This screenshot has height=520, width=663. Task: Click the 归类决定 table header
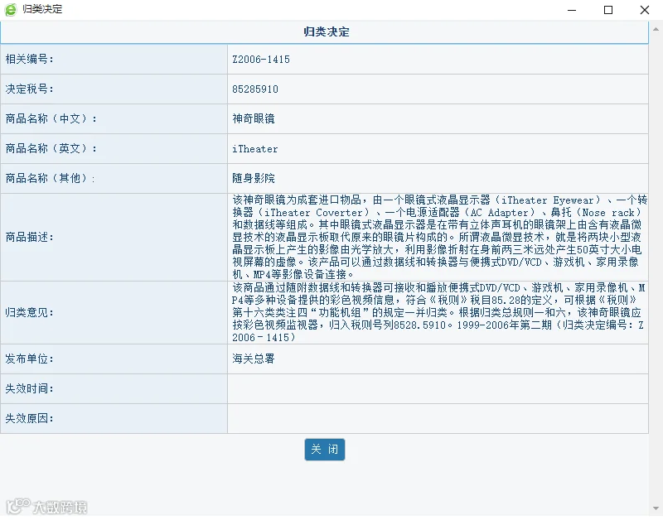click(324, 32)
